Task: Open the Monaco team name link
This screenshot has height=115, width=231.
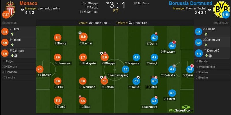Action: (28, 3)
